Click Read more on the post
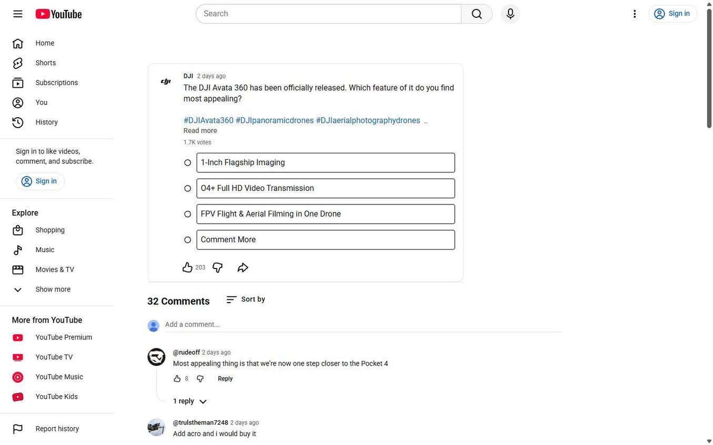 coord(200,131)
